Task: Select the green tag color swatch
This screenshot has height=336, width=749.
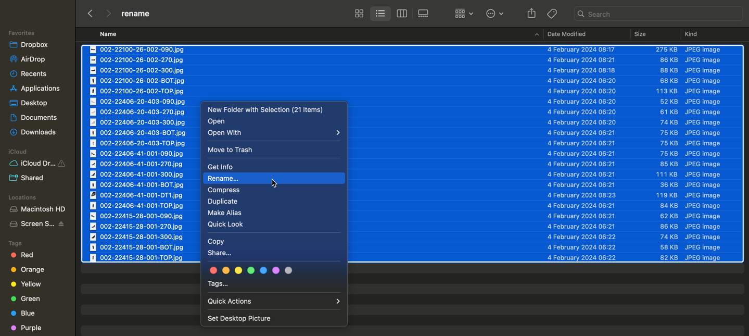Action: coord(251,270)
